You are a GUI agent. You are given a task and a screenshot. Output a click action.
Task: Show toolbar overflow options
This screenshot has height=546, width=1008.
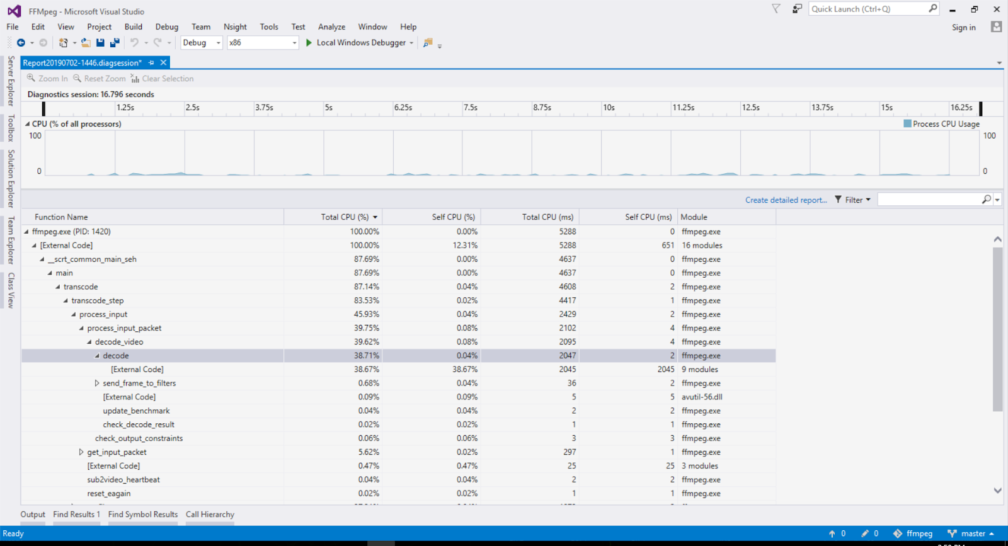tap(440, 45)
